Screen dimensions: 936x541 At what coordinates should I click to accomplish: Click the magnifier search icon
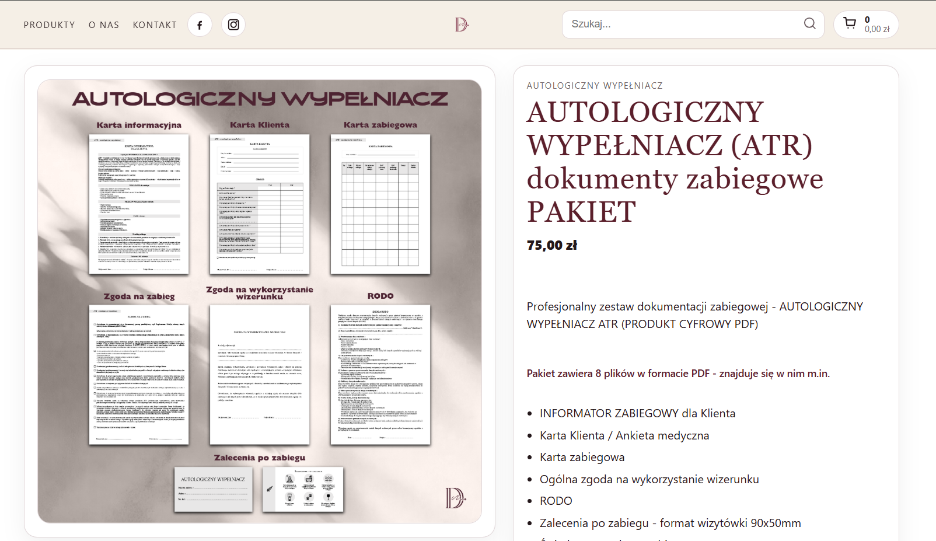tap(809, 24)
